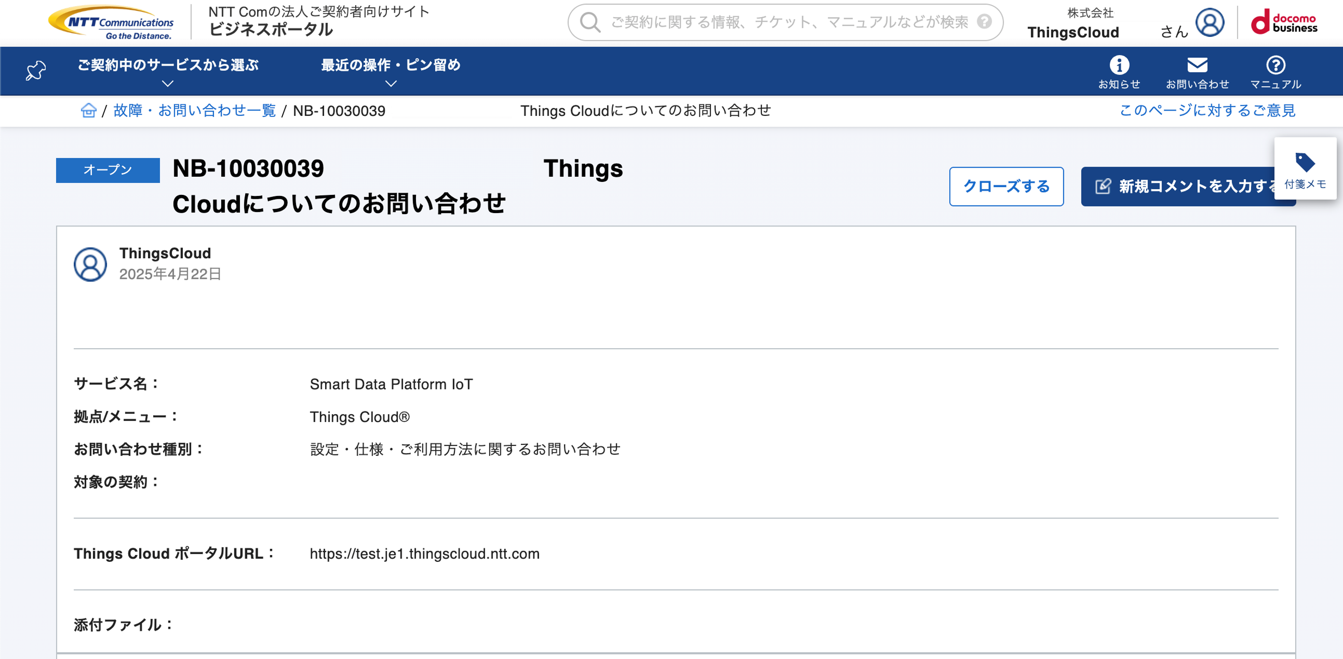Click the ビジネスポータル title text
The height and width of the screenshot is (659, 1343).
271,30
